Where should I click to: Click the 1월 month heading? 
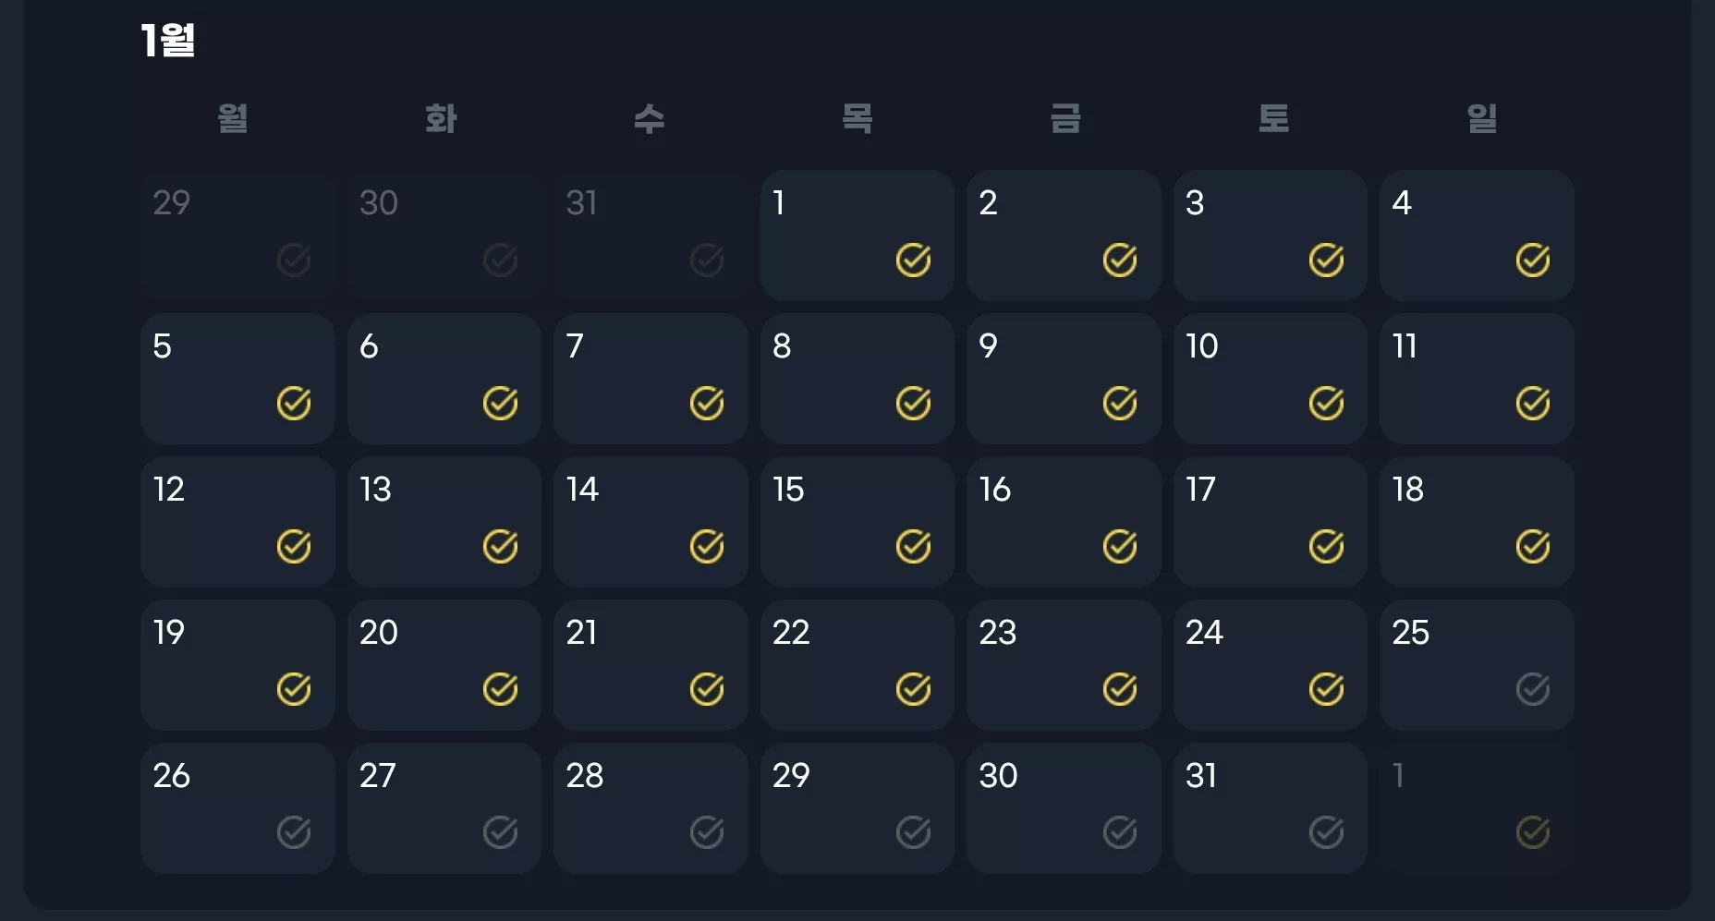168,41
